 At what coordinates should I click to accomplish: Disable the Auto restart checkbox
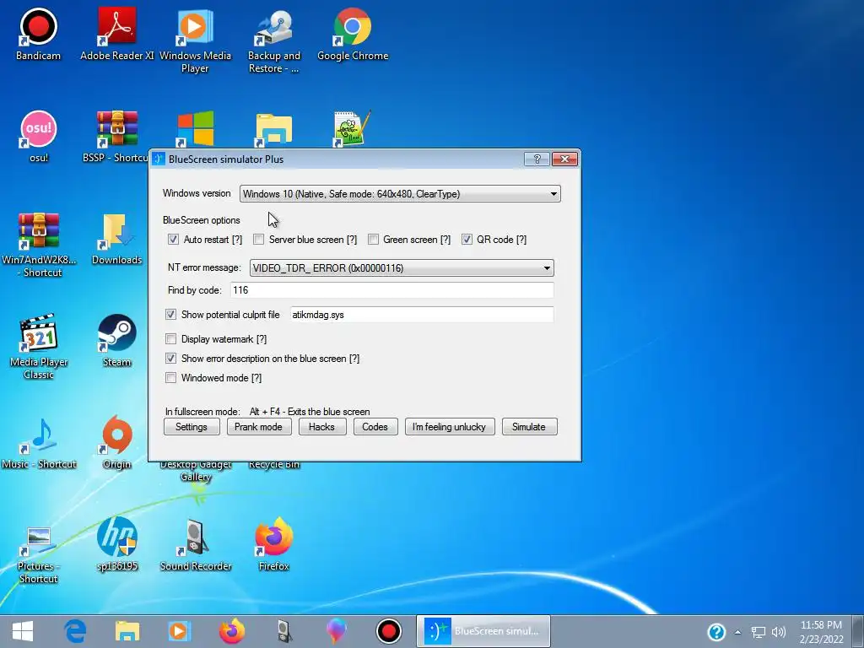pos(173,239)
